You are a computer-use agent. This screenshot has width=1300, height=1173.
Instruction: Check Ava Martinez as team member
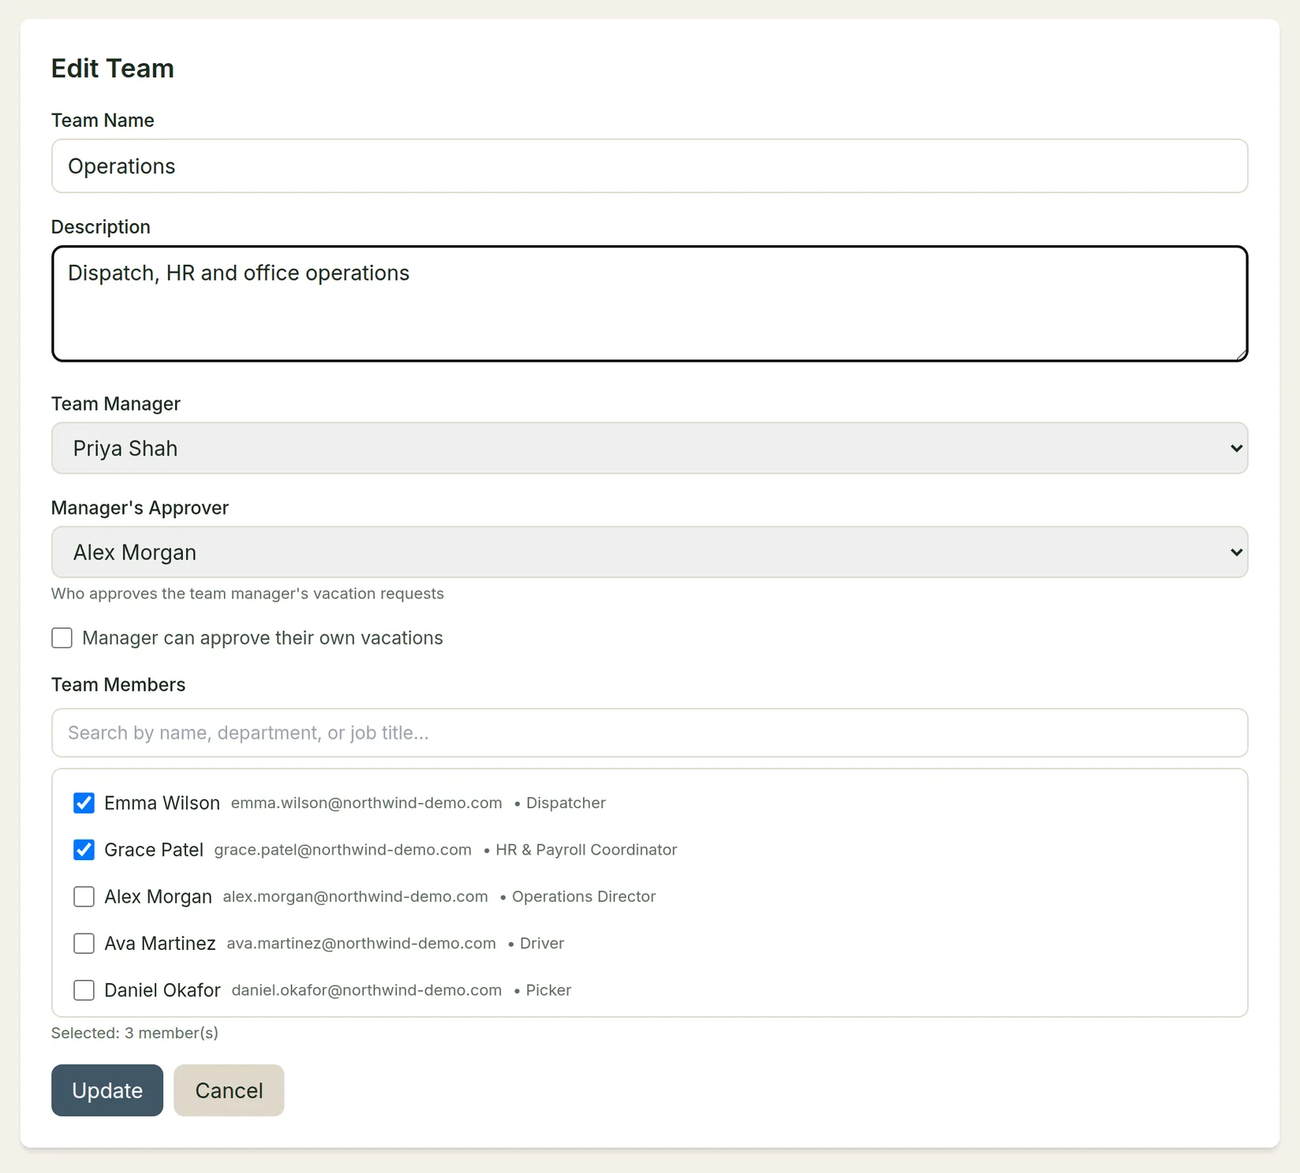coord(84,943)
